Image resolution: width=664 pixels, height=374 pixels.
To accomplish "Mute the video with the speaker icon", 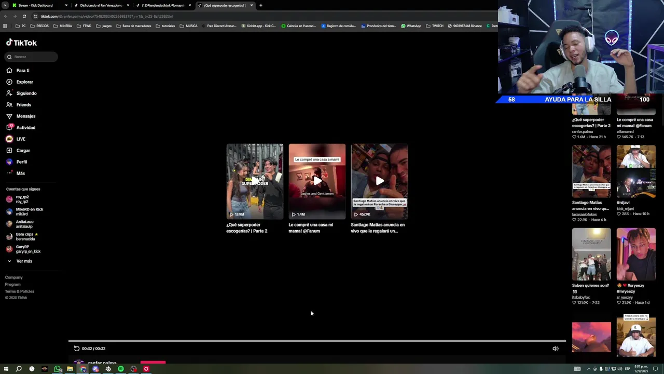I will [556, 349].
